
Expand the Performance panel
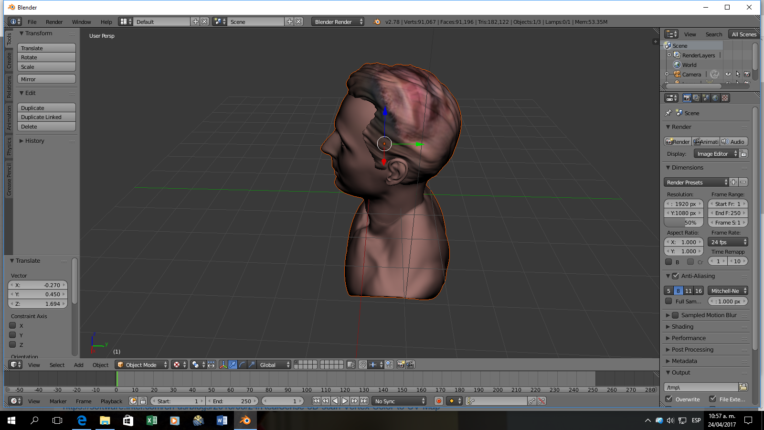pos(689,338)
